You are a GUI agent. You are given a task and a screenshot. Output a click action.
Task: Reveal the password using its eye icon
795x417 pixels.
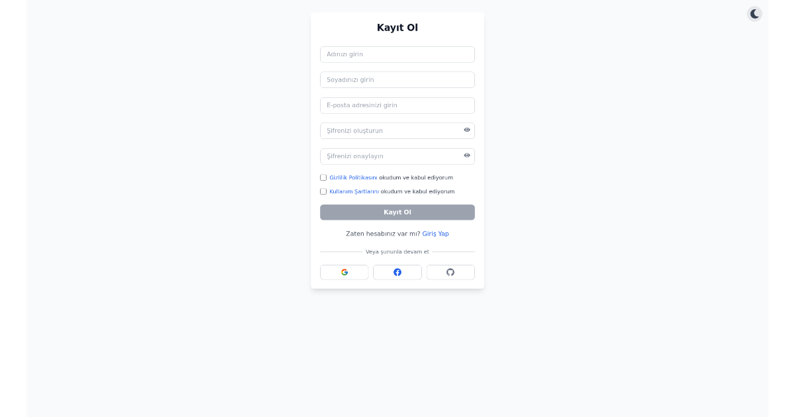(467, 130)
